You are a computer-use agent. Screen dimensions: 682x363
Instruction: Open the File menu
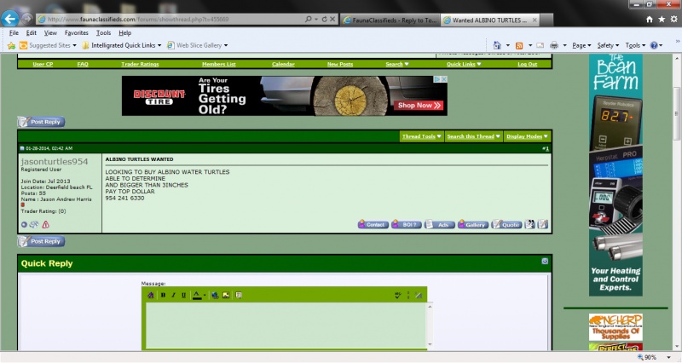click(14, 32)
